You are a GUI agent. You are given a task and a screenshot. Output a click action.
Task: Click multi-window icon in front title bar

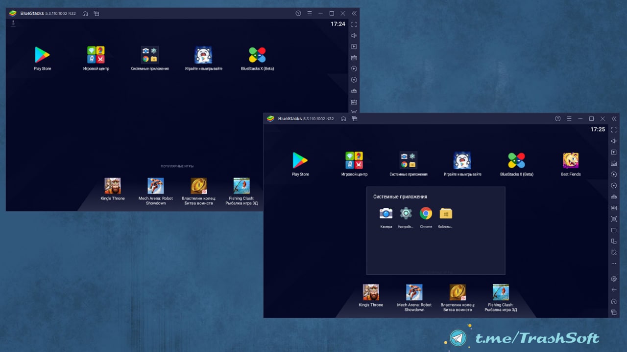point(355,119)
